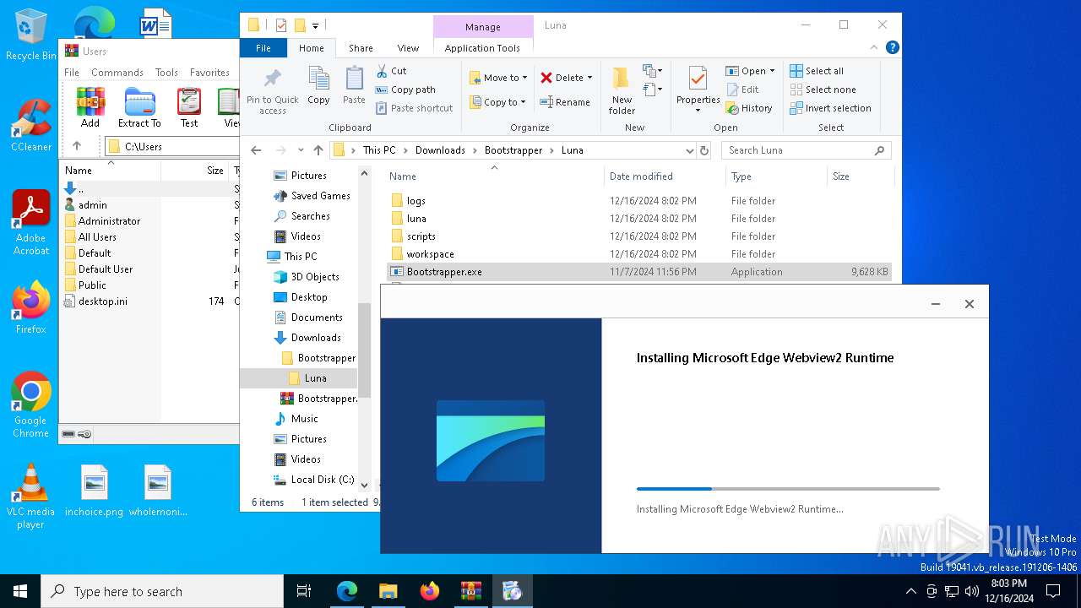Open the Commands menu in WinRAR

point(117,73)
